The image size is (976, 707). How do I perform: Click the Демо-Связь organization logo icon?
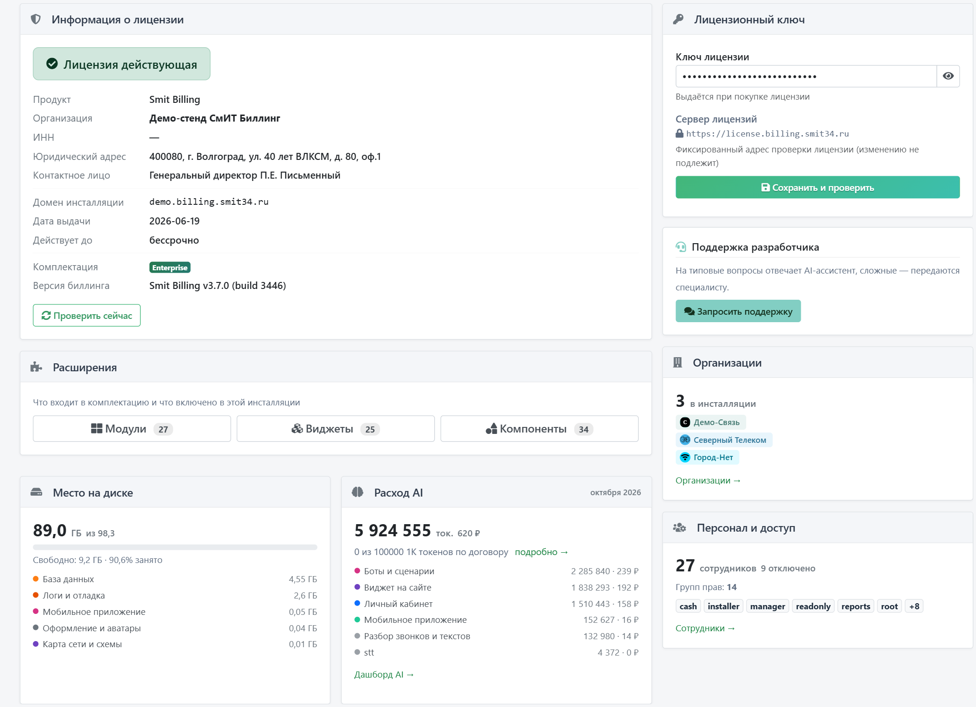pos(685,422)
